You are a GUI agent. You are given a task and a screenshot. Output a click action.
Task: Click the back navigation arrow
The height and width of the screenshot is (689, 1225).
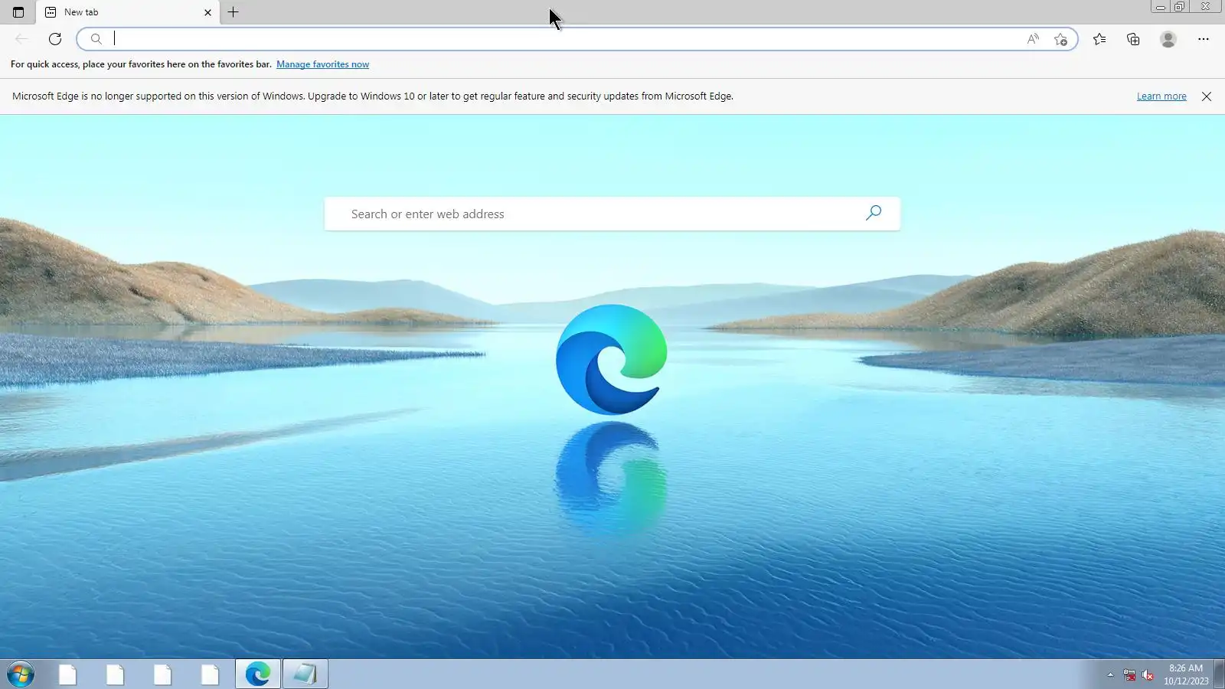coord(21,39)
